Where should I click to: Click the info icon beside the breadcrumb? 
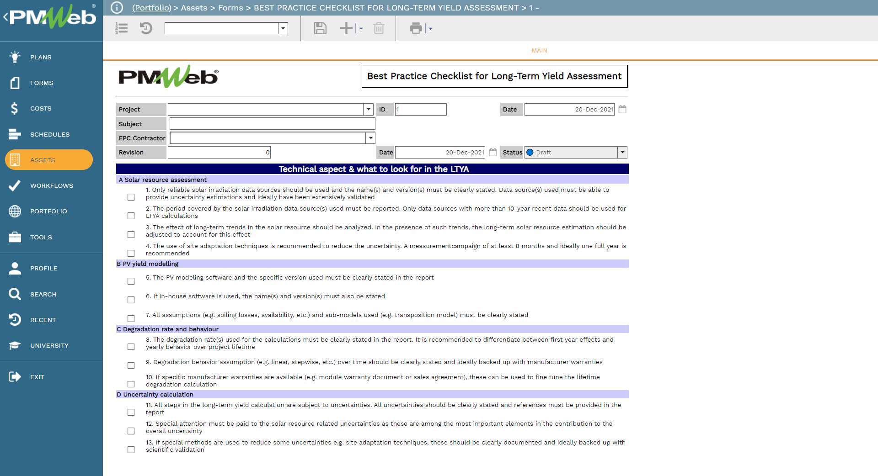[117, 8]
